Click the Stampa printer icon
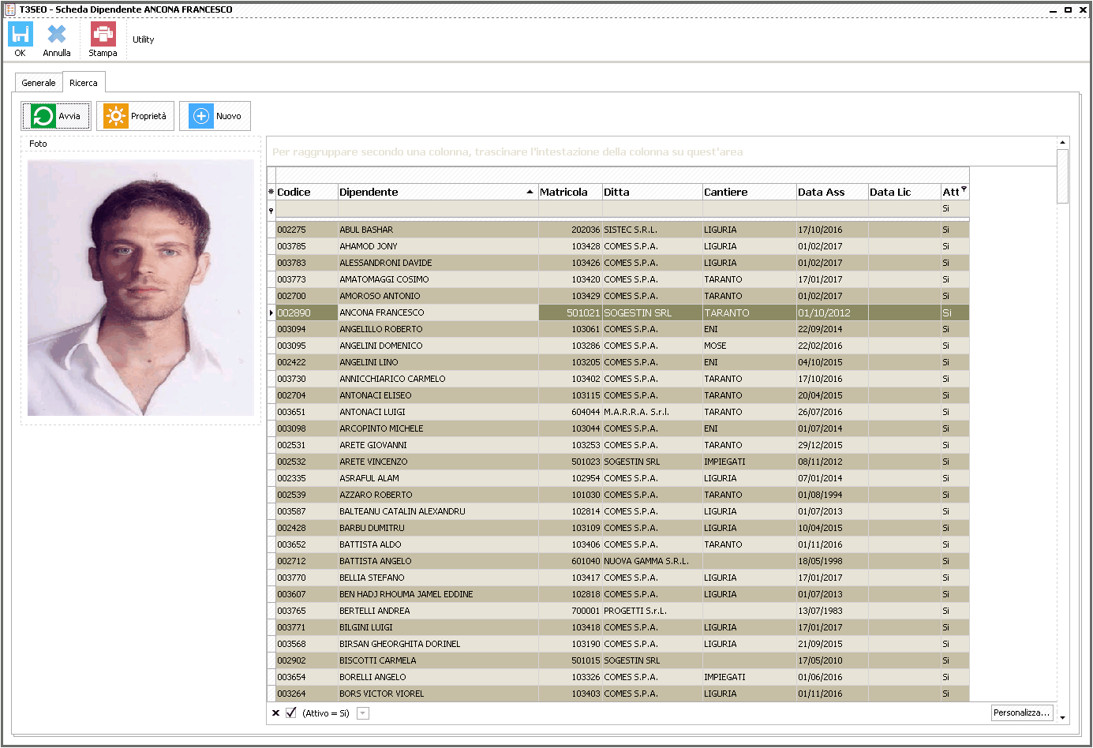 pyautogui.click(x=103, y=34)
